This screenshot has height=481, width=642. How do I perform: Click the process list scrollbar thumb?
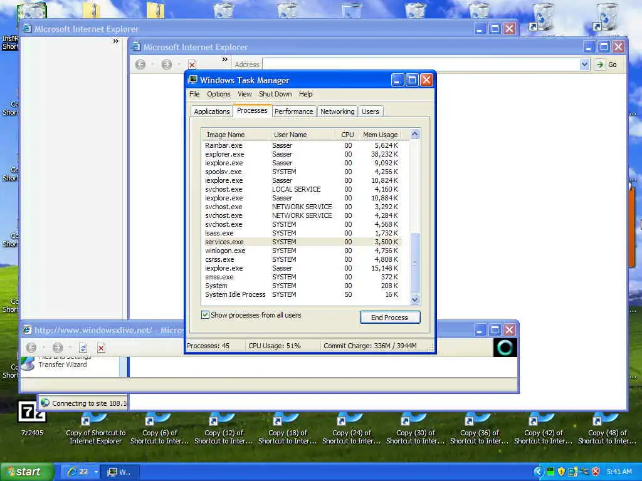coord(414,264)
